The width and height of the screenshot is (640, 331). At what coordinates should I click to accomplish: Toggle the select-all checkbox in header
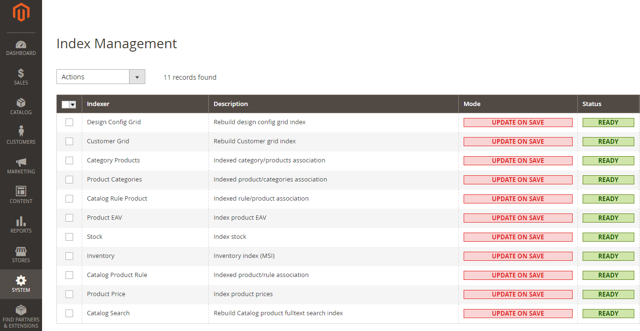coord(66,104)
